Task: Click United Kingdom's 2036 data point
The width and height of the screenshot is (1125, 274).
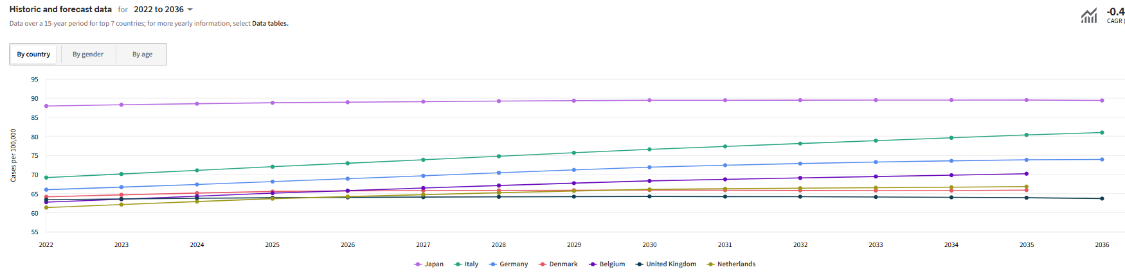Action: point(1102,199)
